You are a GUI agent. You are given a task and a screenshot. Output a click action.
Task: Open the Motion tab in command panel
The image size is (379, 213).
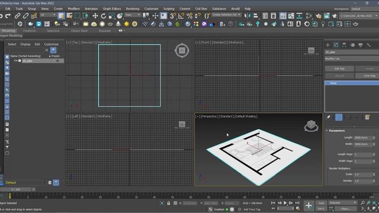pyautogui.click(x=352, y=45)
